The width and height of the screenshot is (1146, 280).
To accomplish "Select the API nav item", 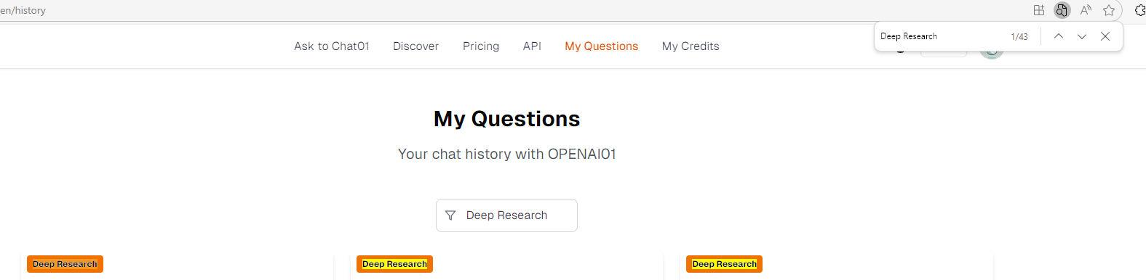I will (x=532, y=46).
